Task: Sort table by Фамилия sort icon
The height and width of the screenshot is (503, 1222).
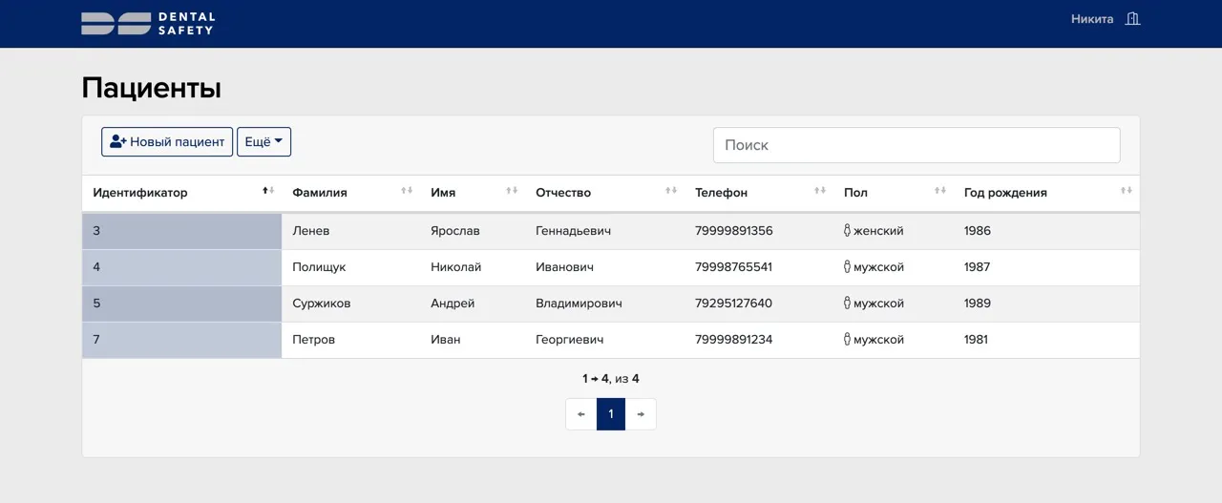Action: coord(407,192)
